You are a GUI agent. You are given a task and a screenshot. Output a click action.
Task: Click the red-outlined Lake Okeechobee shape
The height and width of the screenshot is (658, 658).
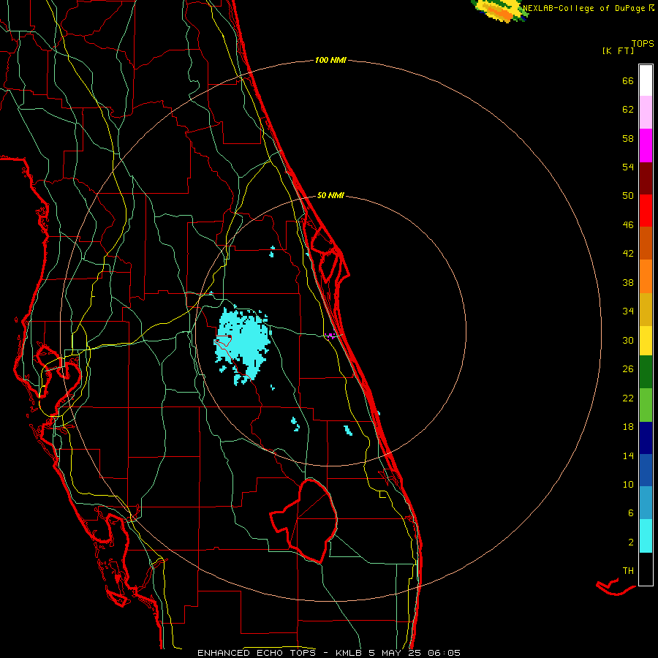[304, 521]
